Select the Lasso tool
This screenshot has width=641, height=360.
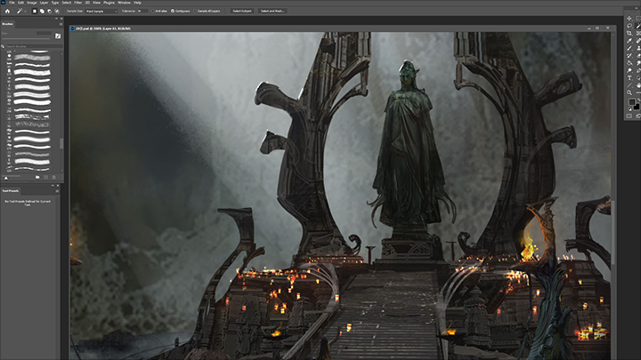[629, 26]
